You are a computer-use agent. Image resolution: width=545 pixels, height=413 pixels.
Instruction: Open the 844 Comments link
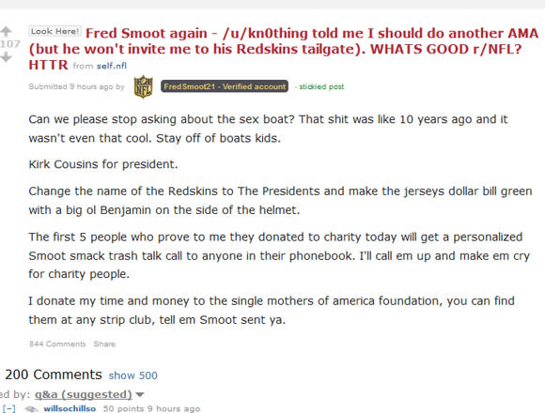point(57,344)
